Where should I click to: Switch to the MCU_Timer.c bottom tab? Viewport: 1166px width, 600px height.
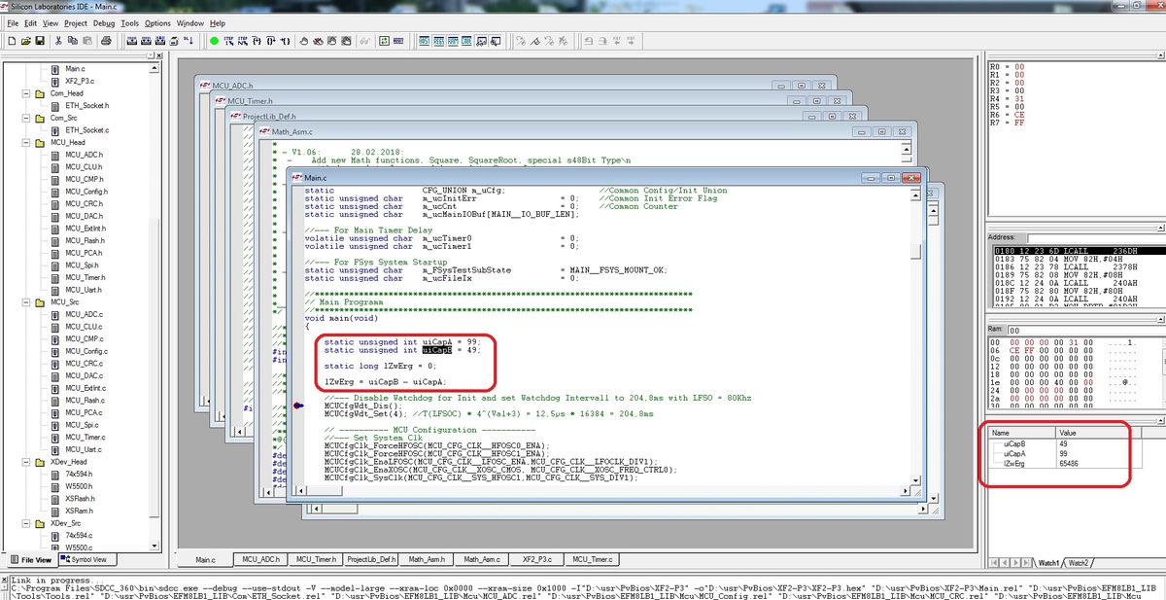[x=592, y=560]
